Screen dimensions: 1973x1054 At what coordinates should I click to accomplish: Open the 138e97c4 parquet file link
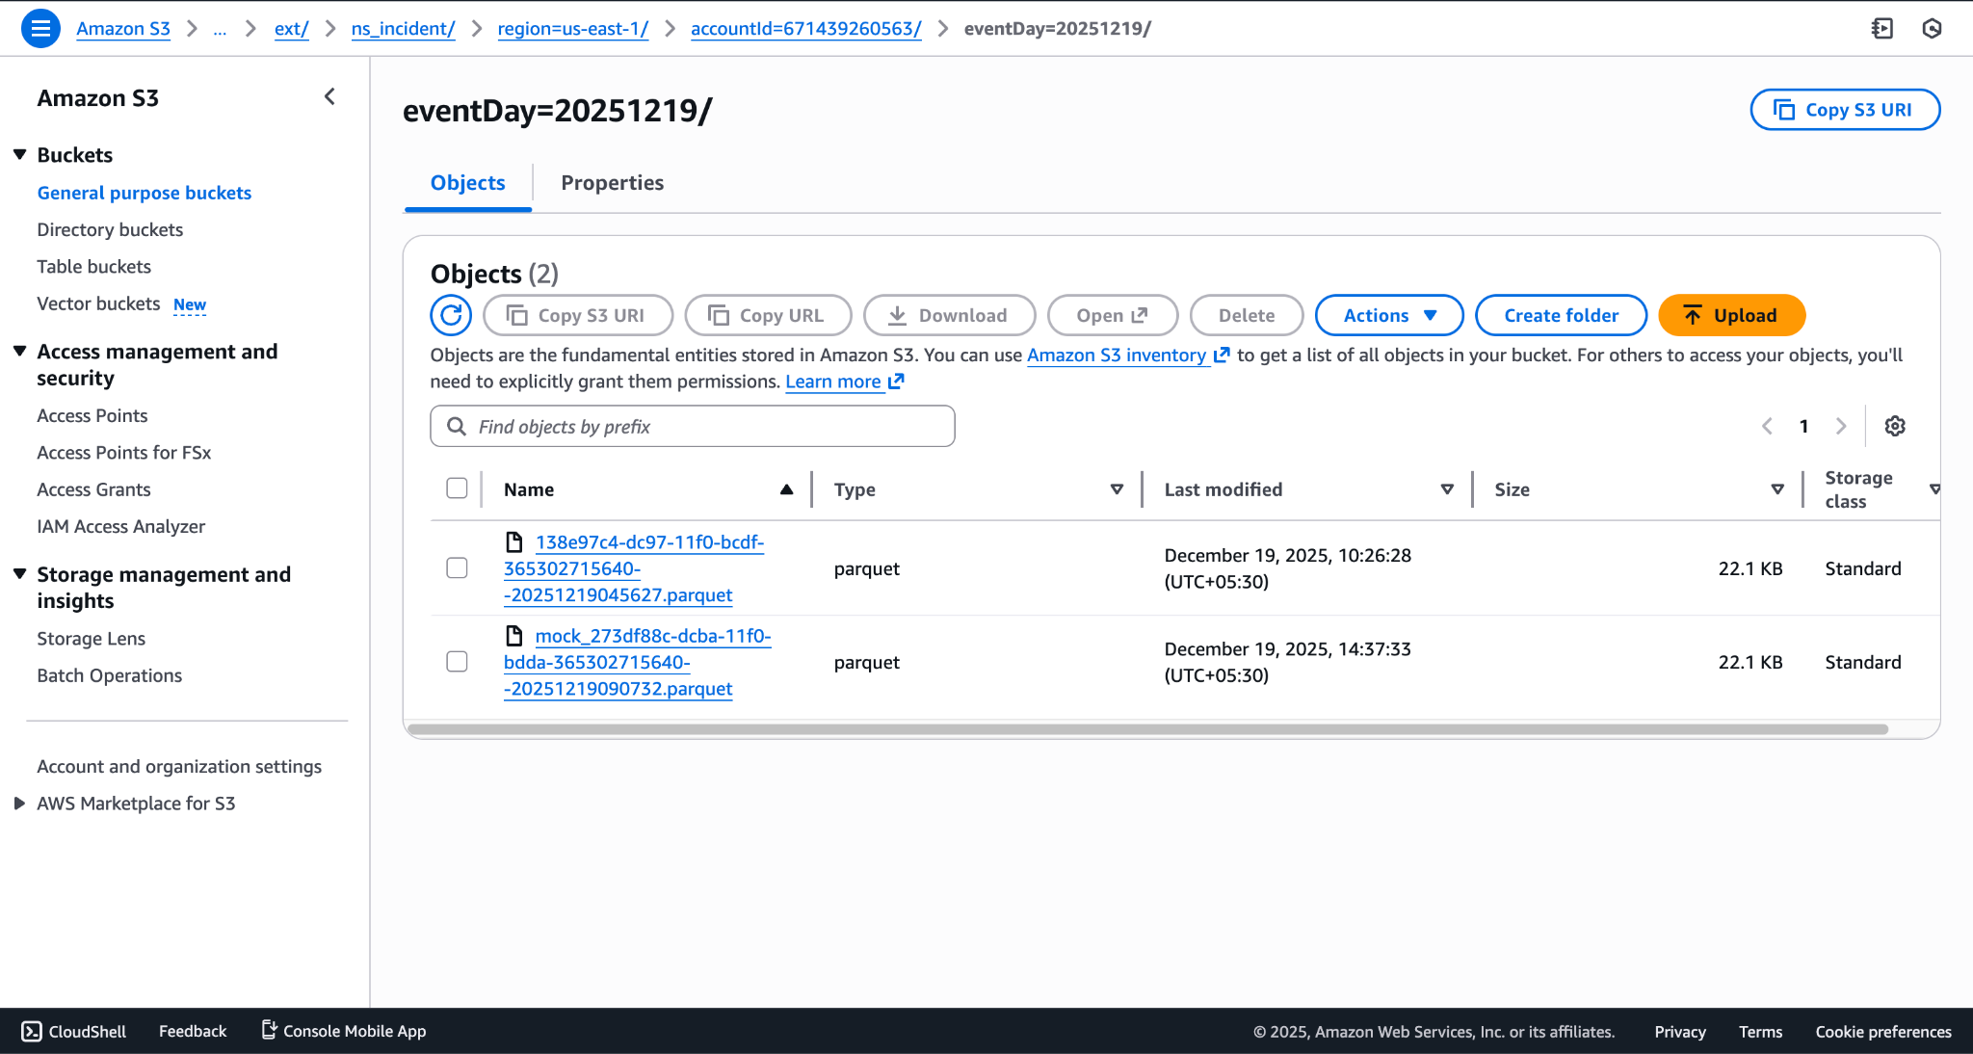634,568
